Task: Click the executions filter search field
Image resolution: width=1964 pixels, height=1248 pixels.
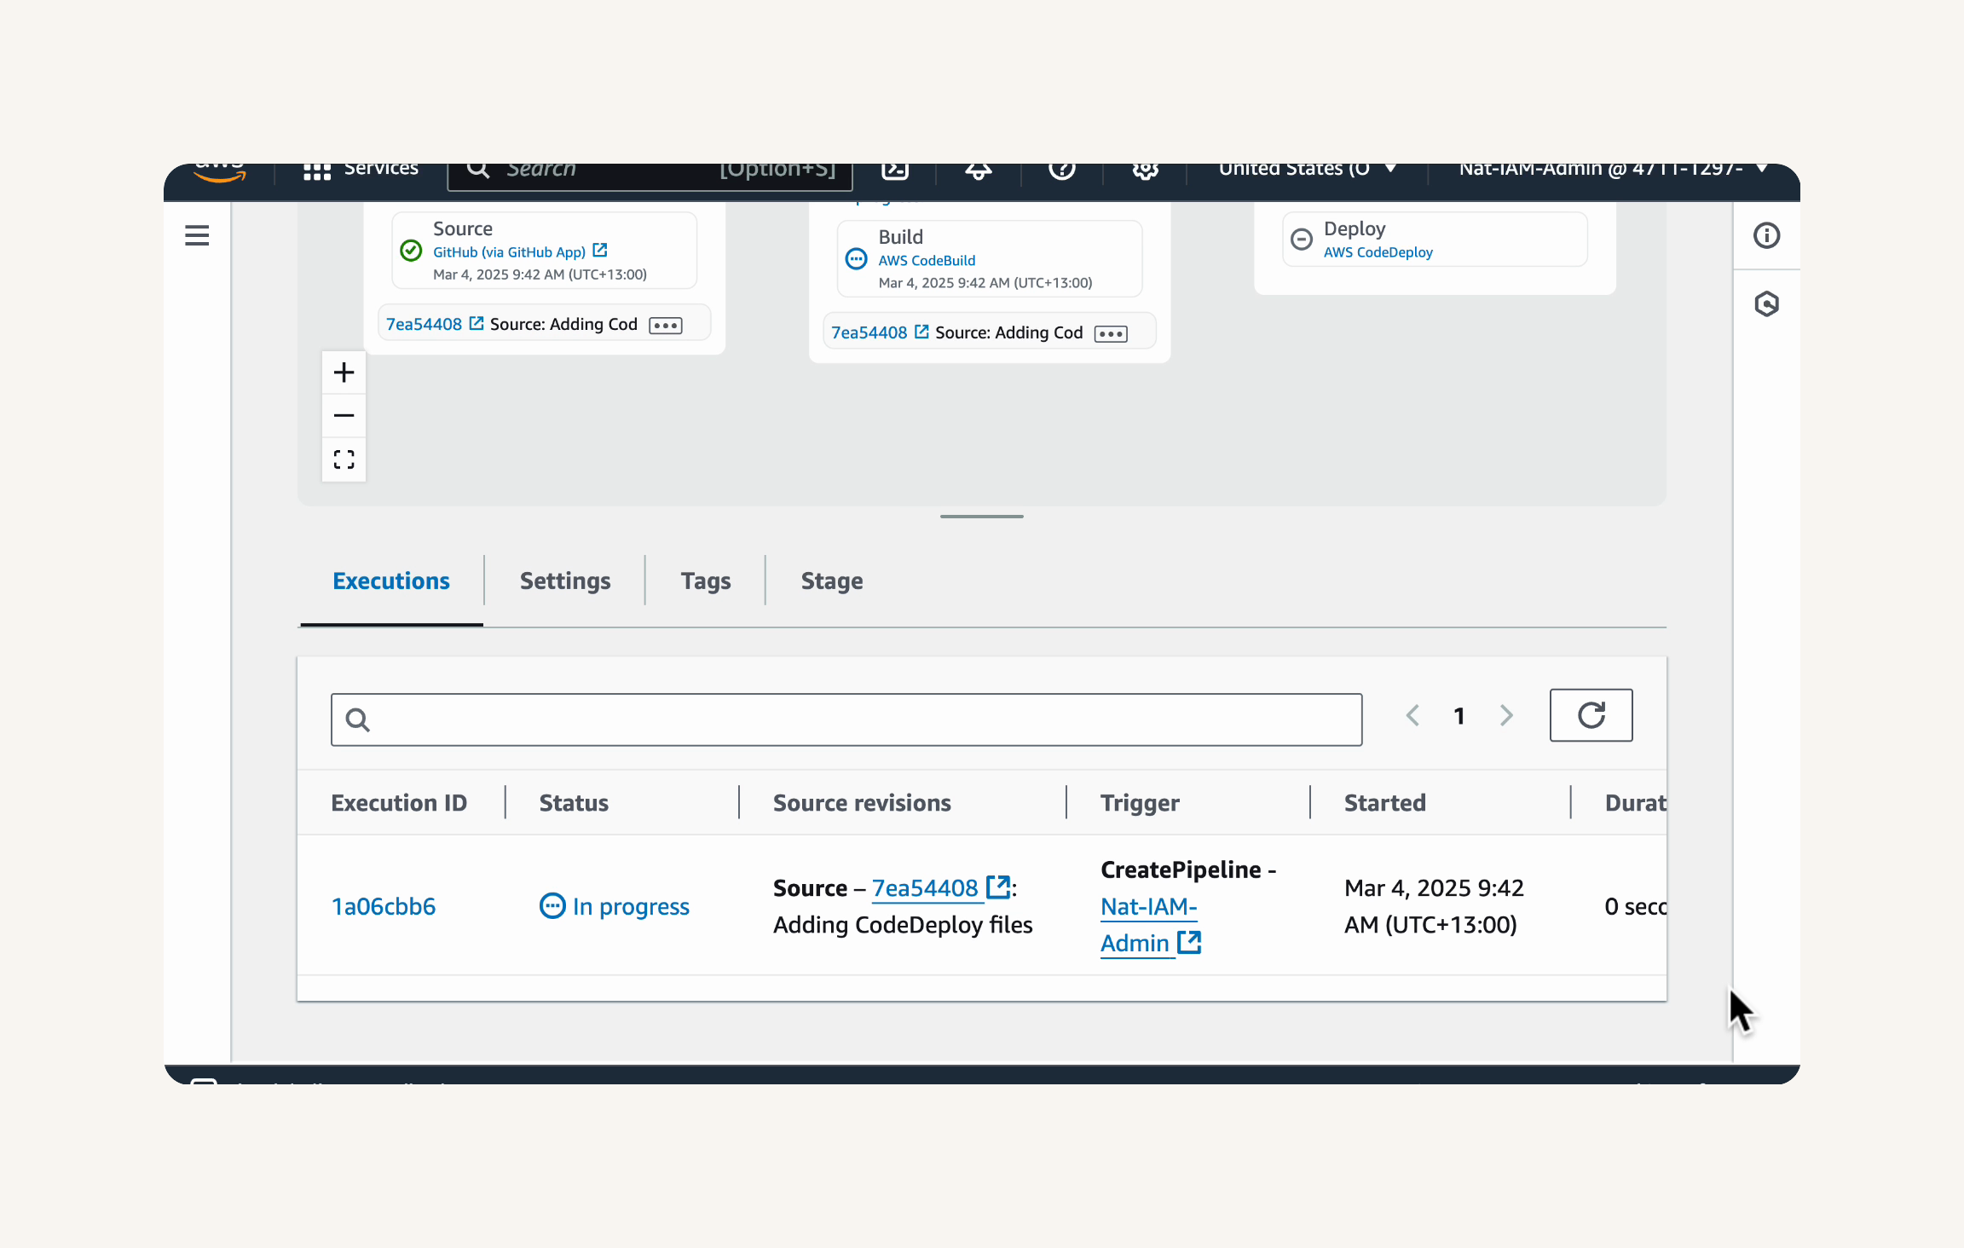Action: pyautogui.click(x=846, y=719)
